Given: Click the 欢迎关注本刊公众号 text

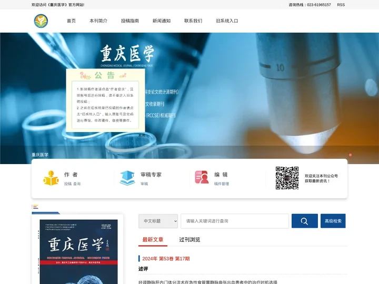Looking at the screenshot, I should pos(321,176).
